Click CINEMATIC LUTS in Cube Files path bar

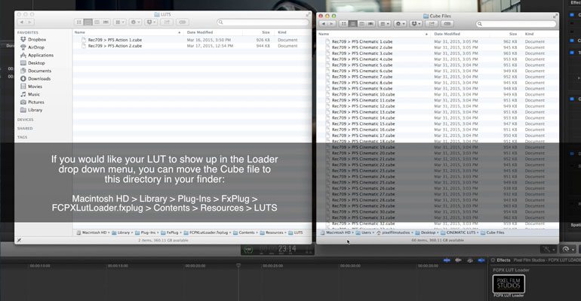pyautogui.click(x=457, y=233)
